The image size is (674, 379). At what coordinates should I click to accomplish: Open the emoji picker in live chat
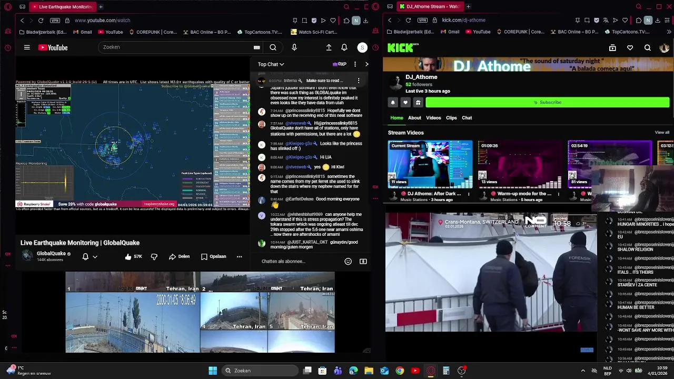click(348, 261)
